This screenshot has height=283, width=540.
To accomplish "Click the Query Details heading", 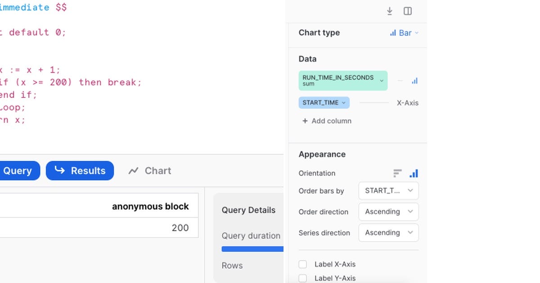I will click(248, 210).
